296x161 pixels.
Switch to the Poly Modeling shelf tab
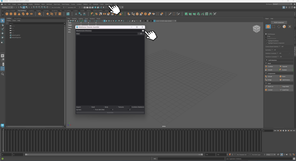point(22,10)
